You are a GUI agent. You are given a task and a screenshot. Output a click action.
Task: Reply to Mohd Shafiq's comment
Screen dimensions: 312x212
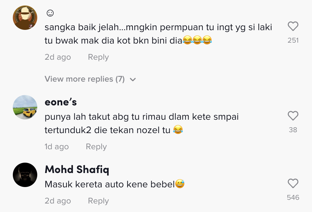(x=98, y=201)
